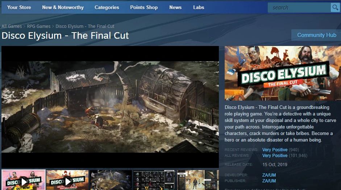The height and width of the screenshot is (190, 341).
Task: Click the developer ZA/UM link
Action: (269, 175)
